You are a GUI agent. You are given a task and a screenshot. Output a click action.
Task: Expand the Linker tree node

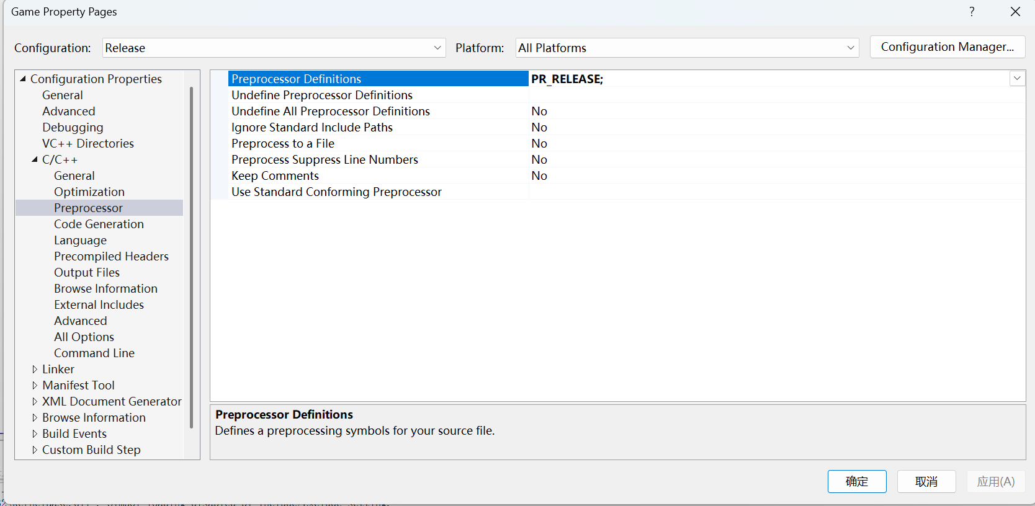[35, 369]
